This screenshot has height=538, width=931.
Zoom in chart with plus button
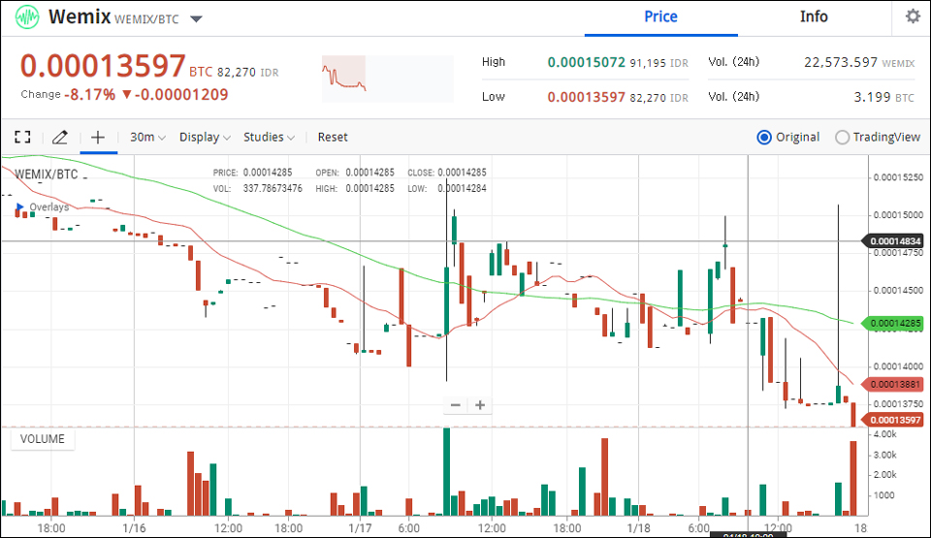click(x=479, y=405)
